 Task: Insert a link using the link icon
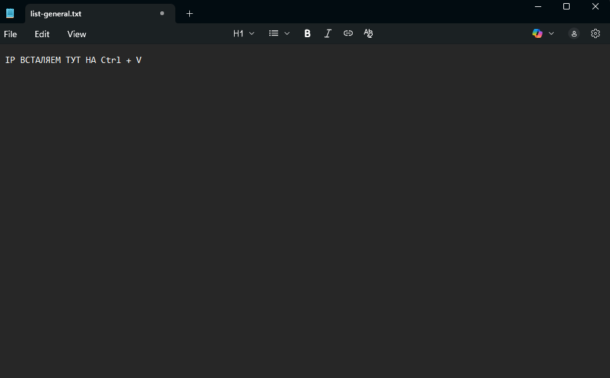[x=348, y=33]
